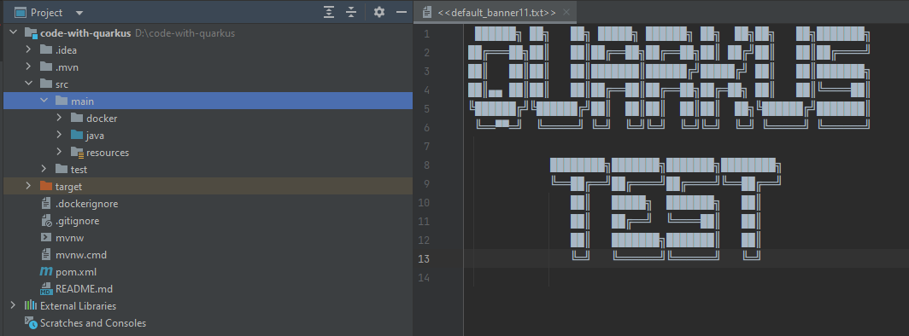Select the .mvn folder icon
The image size is (909, 336).
[46, 67]
